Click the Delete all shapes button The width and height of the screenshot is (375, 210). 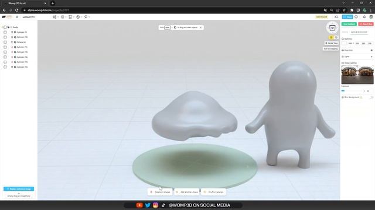[160, 192]
